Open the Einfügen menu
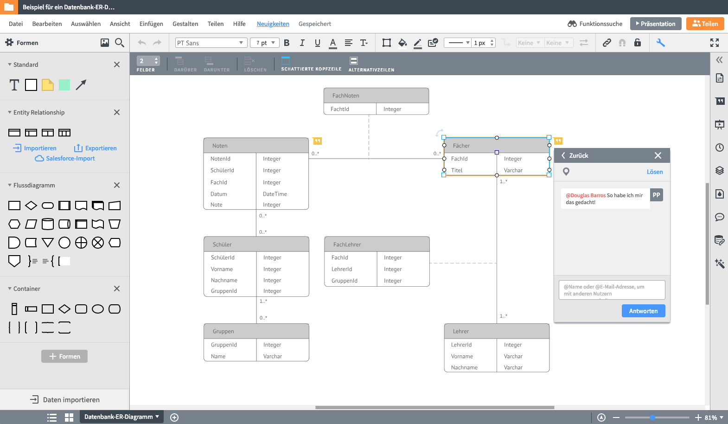Screen dimensions: 728x424 coord(151,24)
